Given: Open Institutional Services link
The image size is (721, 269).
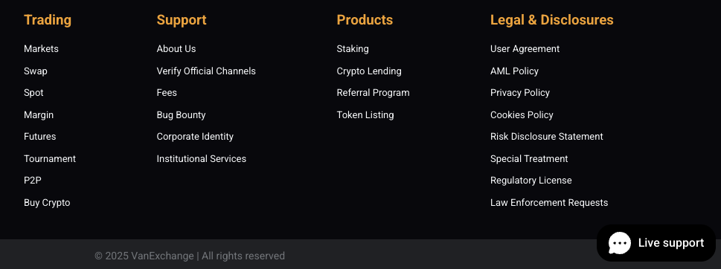Looking at the screenshot, I should pyautogui.click(x=202, y=159).
